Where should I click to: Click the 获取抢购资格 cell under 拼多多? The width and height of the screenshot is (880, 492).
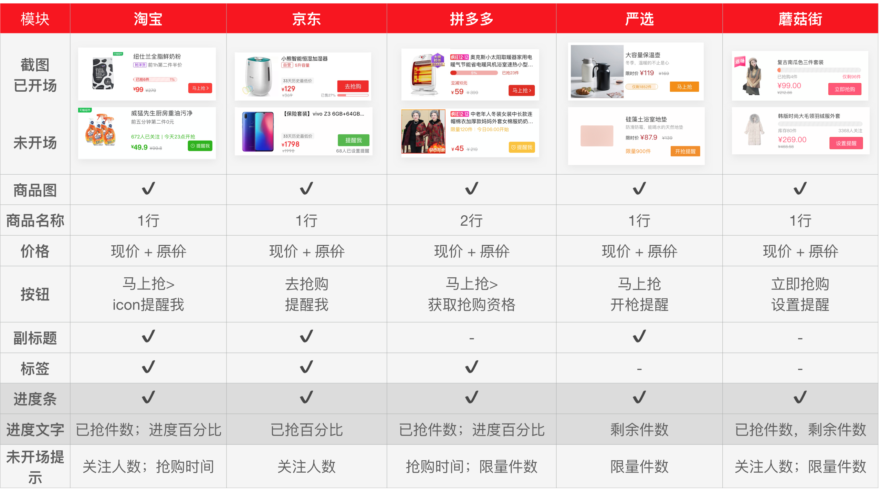[x=471, y=305]
